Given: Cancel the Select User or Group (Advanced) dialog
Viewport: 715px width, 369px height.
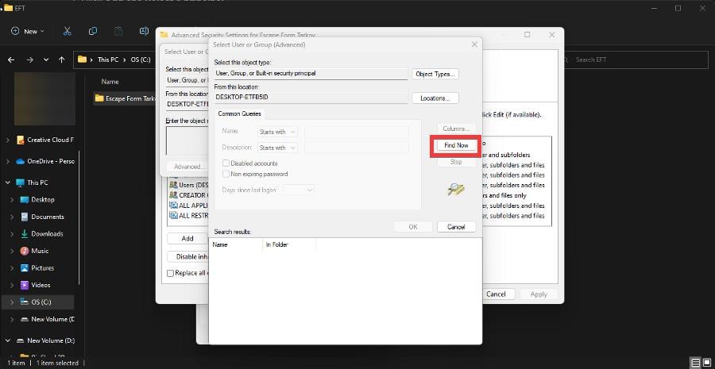Looking at the screenshot, I should 456,226.
